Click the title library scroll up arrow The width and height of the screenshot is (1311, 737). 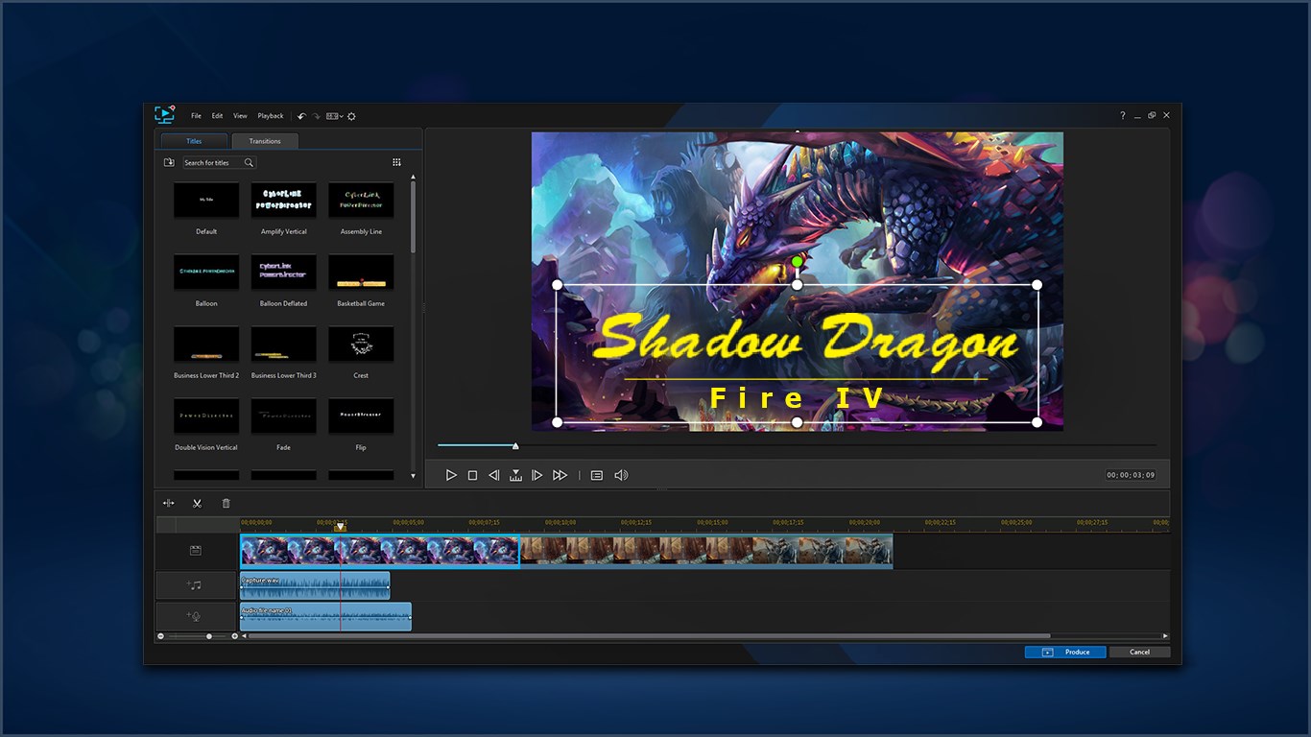click(414, 177)
